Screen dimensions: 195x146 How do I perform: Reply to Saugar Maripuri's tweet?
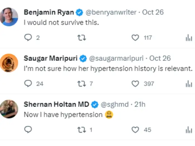28,83
